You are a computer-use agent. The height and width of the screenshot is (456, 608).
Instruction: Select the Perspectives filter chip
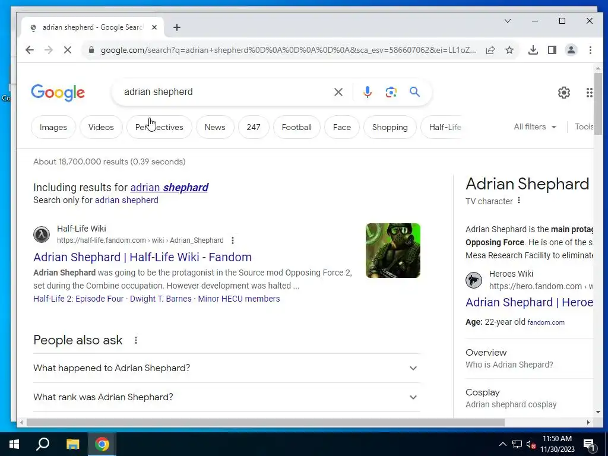pos(159,127)
